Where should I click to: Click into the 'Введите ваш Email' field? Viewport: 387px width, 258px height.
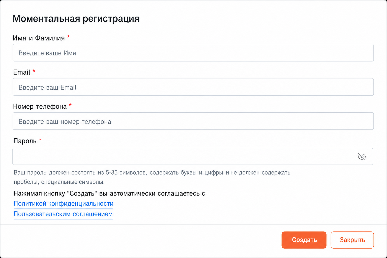point(193,87)
